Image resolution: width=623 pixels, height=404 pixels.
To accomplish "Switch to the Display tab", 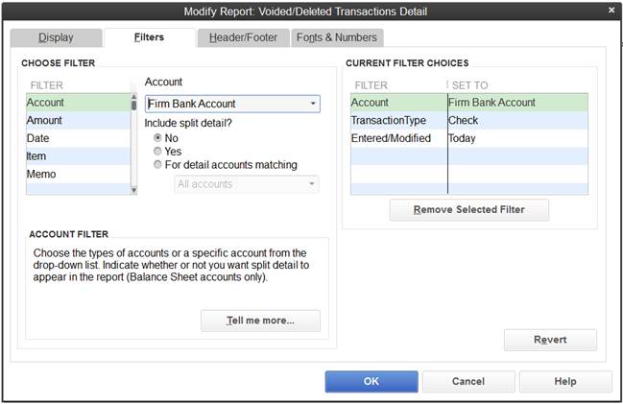I will tap(56, 37).
